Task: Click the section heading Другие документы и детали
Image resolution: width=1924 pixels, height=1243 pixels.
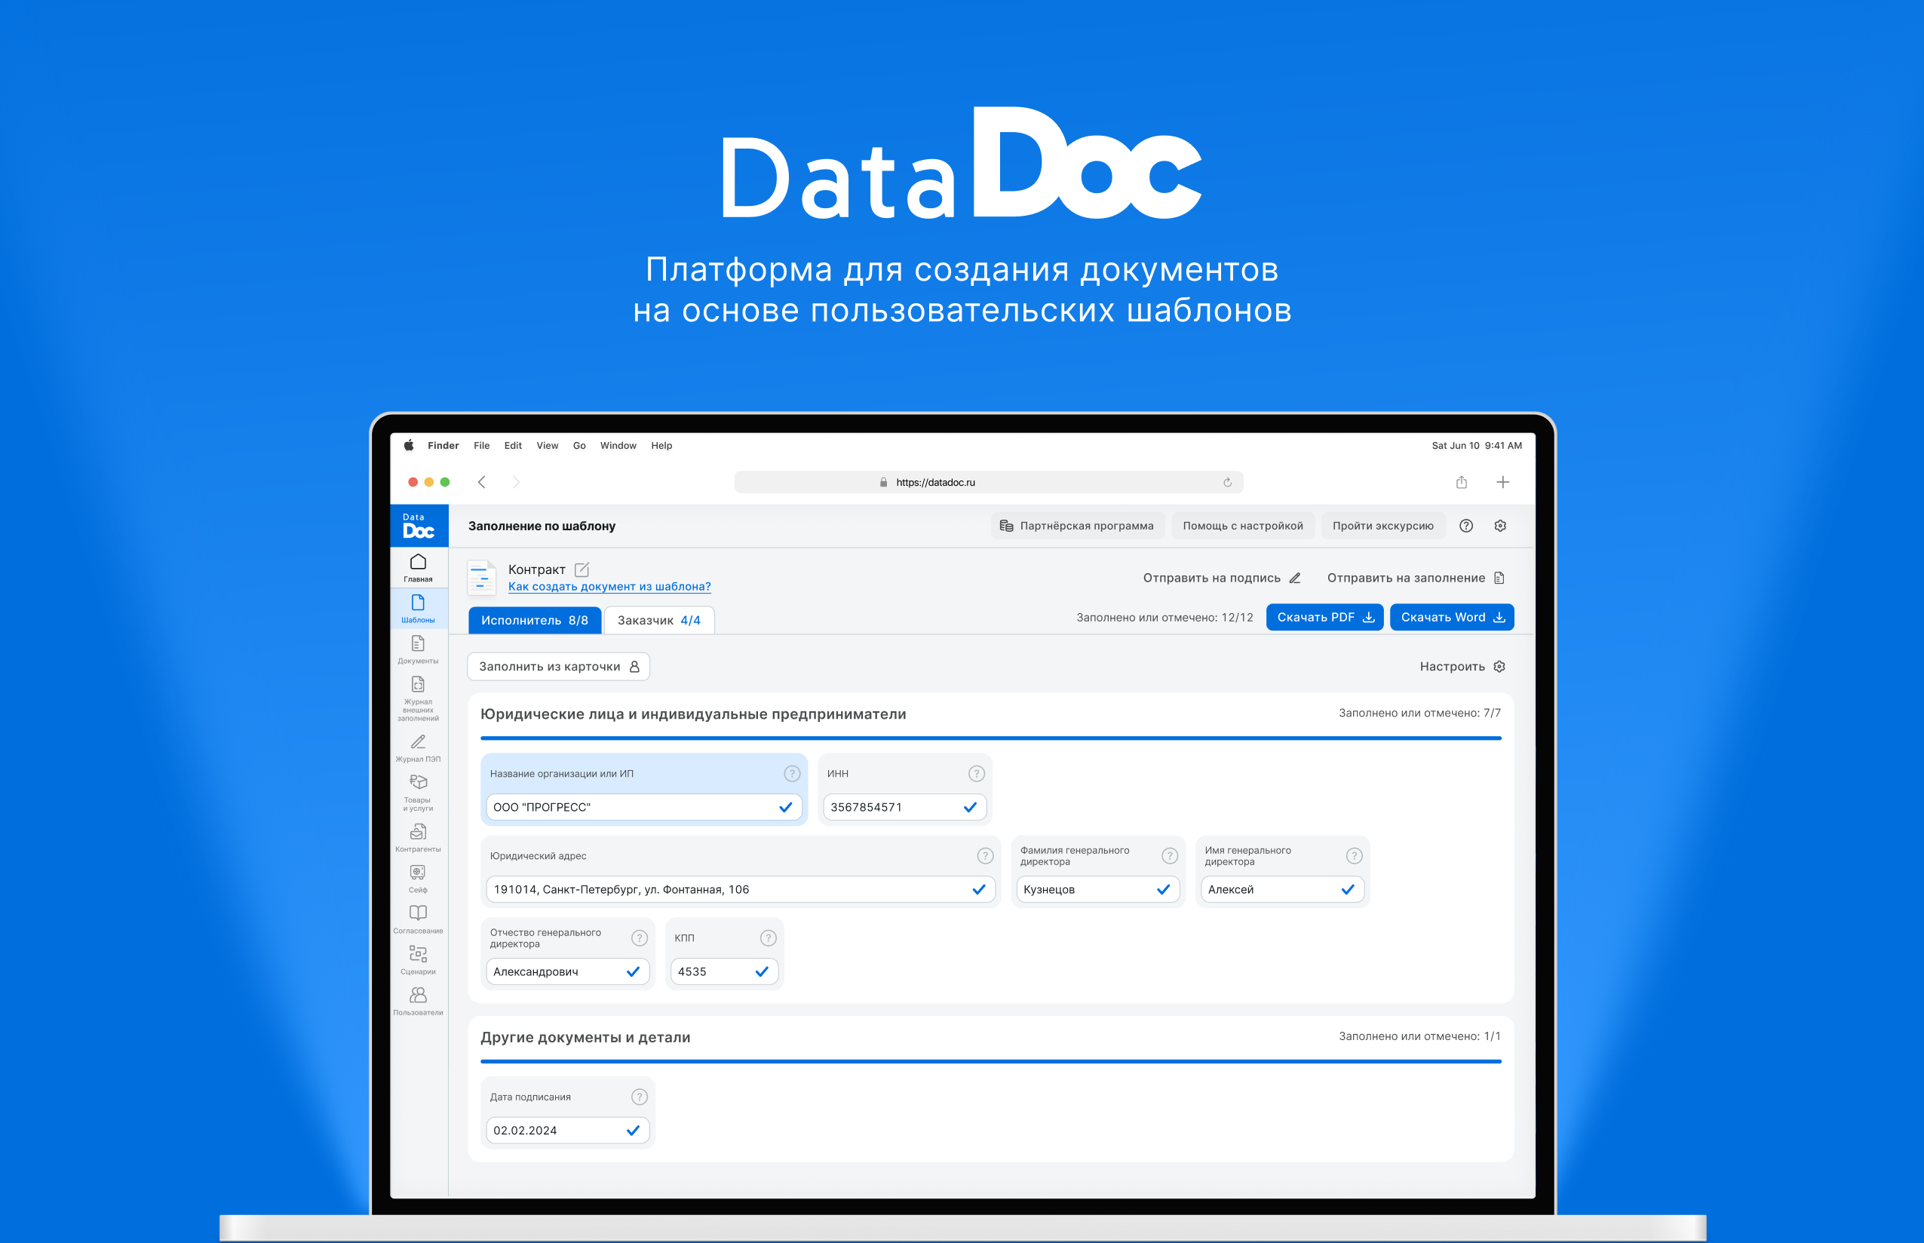Action: coord(585,1037)
